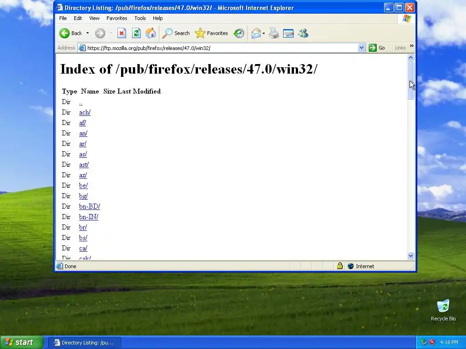Click the Back arrow icon
Viewport: 466px width, 349px height.
coord(65,33)
